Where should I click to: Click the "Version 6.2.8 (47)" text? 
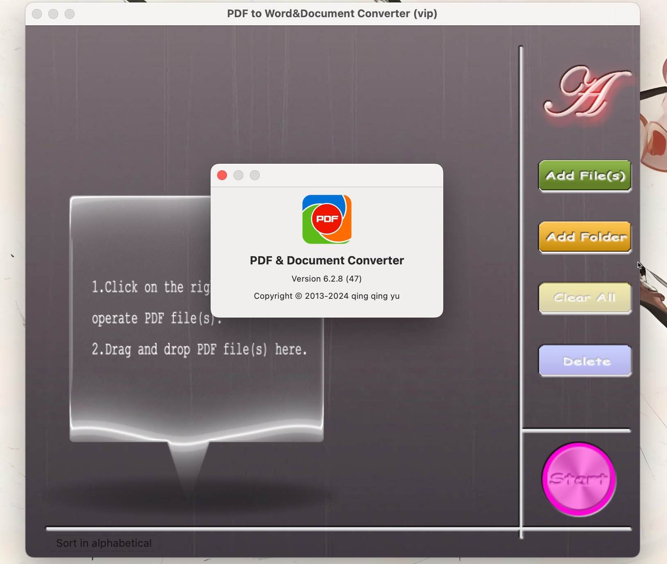click(327, 279)
